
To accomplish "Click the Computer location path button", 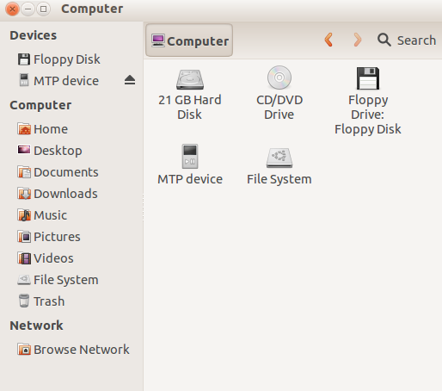I will click(189, 40).
